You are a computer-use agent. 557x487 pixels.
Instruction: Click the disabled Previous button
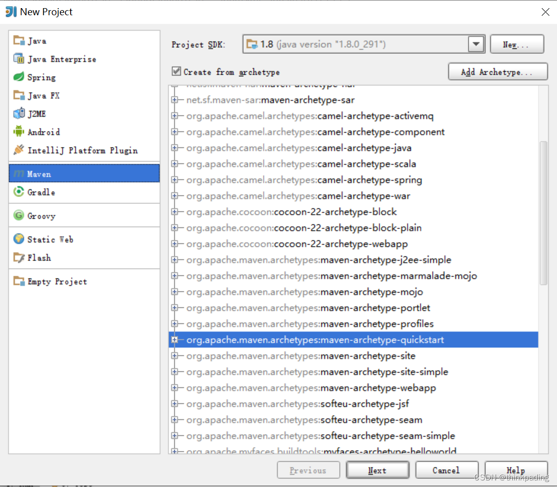(308, 470)
